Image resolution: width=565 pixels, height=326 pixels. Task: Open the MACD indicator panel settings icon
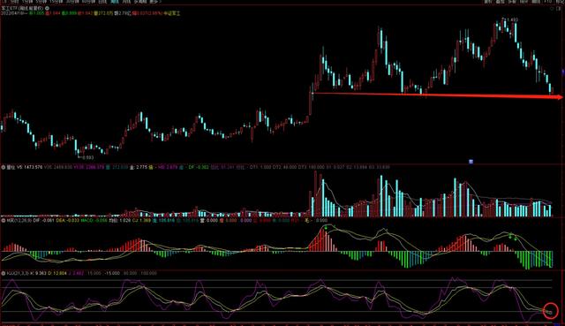pyautogui.click(x=4, y=220)
